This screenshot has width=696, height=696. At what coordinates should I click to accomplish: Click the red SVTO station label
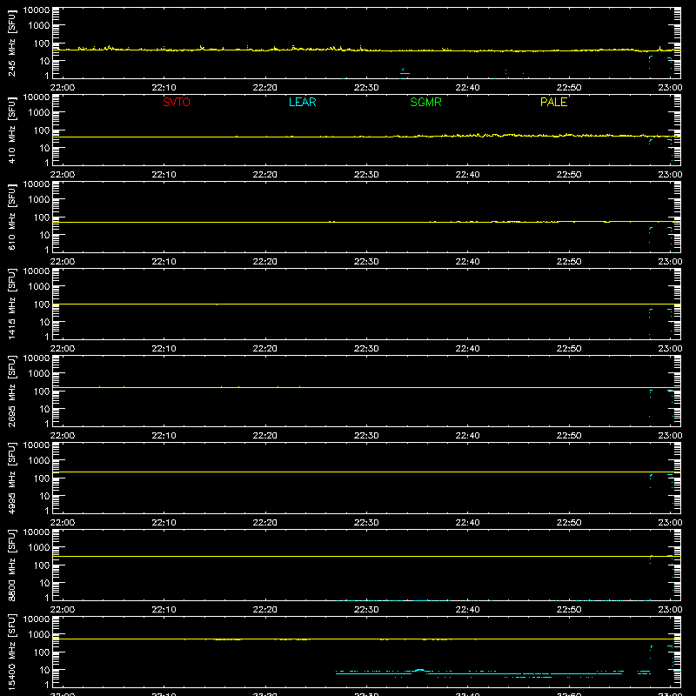click(x=177, y=102)
